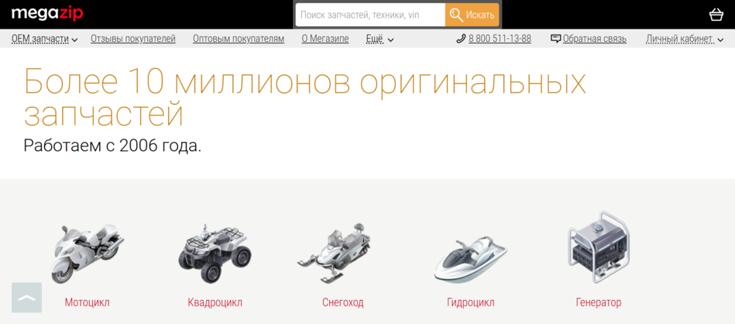Select the generator image
Screen dimensions: 735x324
point(598,247)
